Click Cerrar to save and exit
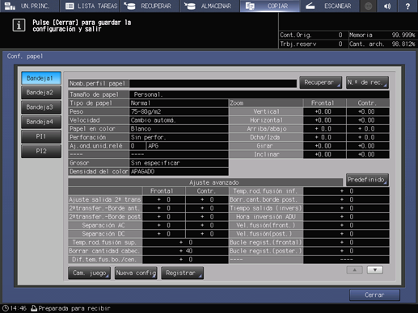 pyautogui.click(x=374, y=295)
